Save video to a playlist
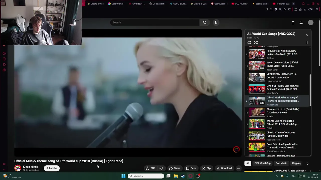 point(191,168)
